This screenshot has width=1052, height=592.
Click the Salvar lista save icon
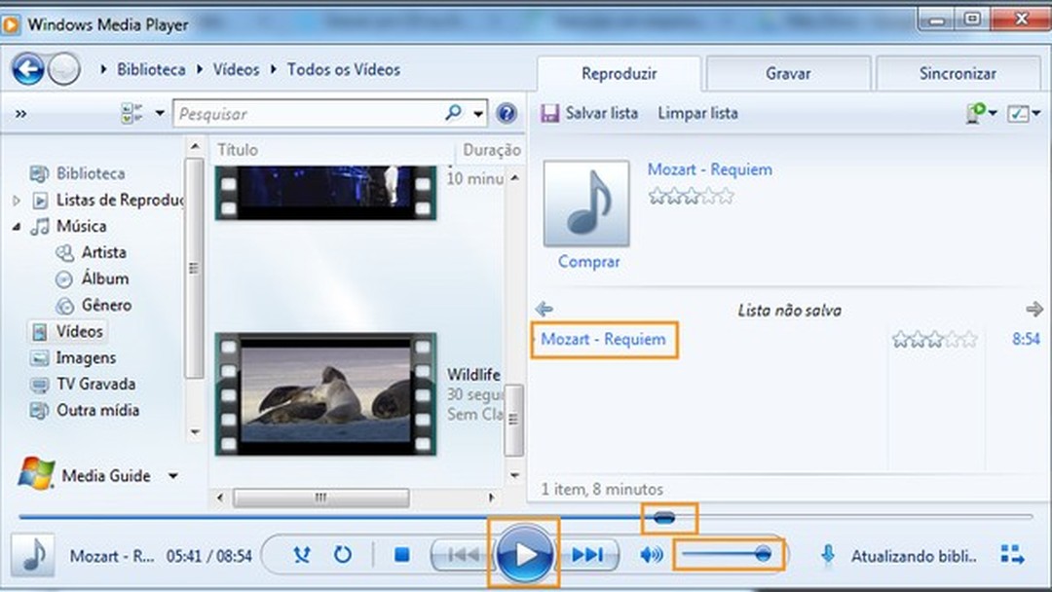(x=550, y=113)
